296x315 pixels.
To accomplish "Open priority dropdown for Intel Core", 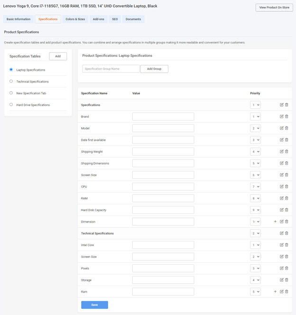I will [x=255, y=245].
